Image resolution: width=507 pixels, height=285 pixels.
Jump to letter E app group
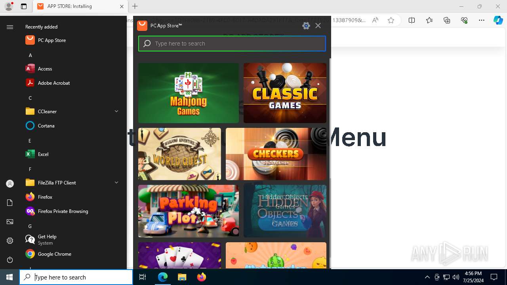(x=30, y=141)
